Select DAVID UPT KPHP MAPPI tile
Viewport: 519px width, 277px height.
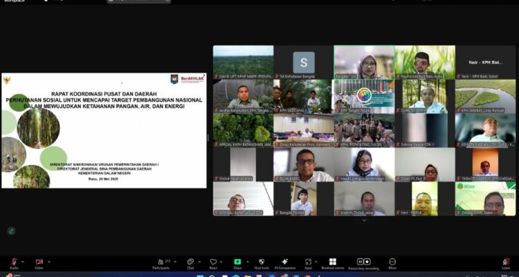coord(244,62)
